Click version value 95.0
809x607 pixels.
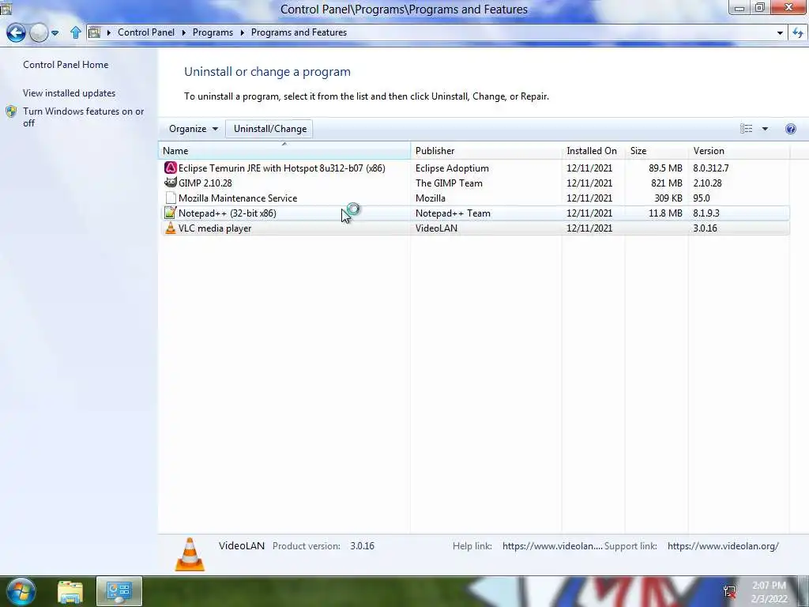click(702, 198)
